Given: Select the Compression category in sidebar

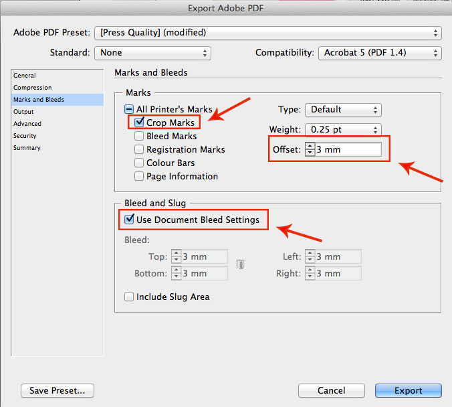Looking at the screenshot, I should tap(32, 88).
